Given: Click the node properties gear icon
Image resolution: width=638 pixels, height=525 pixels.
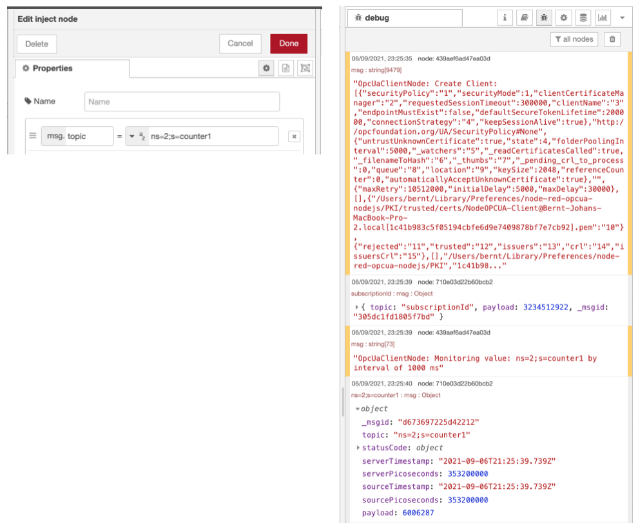Looking at the screenshot, I should click(x=266, y=68).
